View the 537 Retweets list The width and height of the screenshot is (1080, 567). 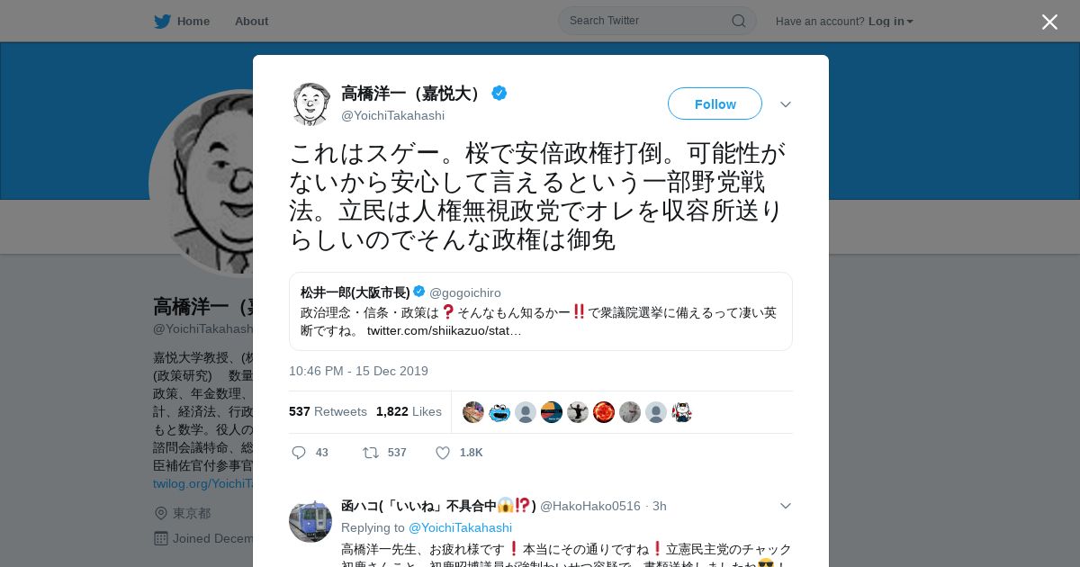point(328,411)
